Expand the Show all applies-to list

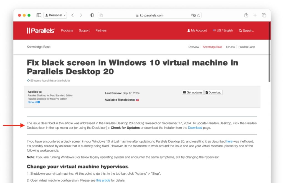pyautogui.click(x=34, y=102)
